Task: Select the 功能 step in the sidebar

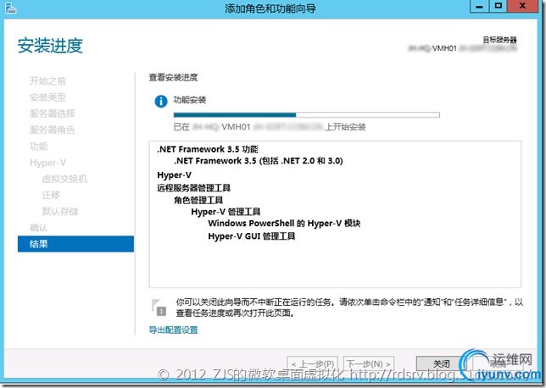Action: [x=39, y=147]
